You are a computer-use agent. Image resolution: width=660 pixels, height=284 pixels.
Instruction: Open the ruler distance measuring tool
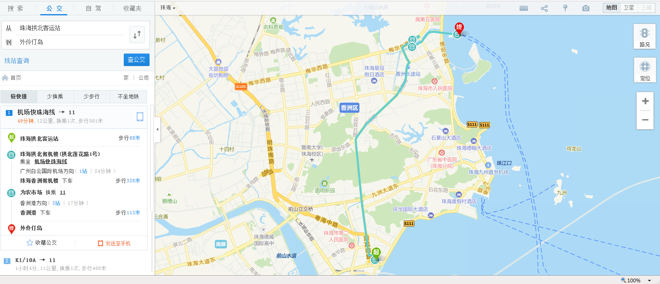(524, 8)
